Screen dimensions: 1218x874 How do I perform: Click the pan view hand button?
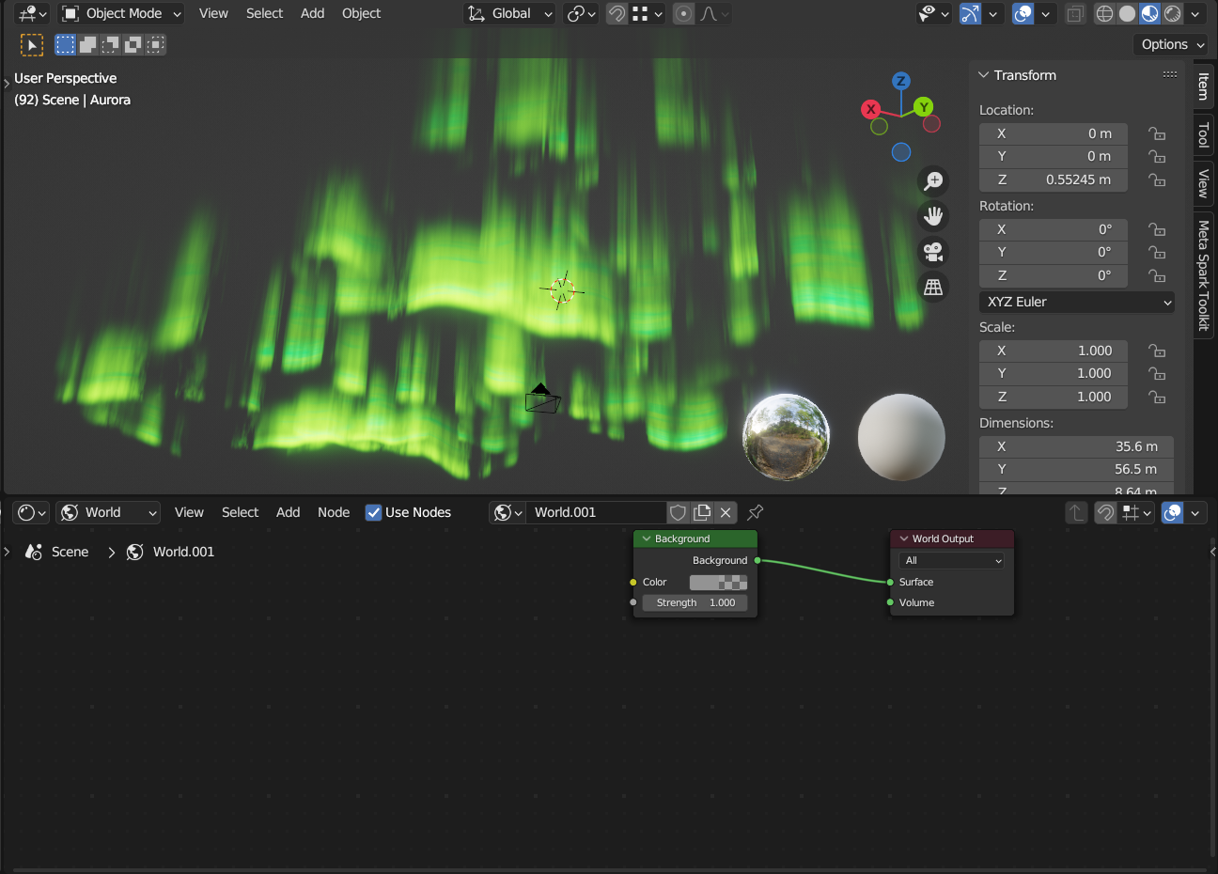[933, 216]
